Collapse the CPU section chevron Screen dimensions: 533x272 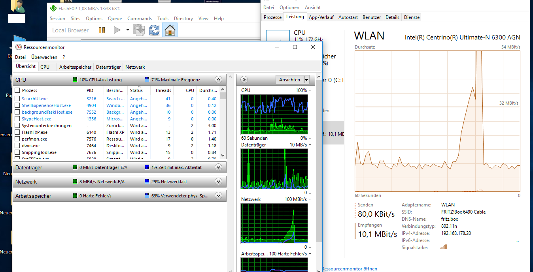(x=218, y=80)
